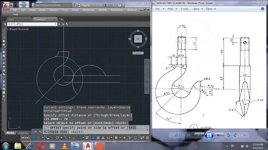
Task: Toggle MODEL space button in status bar
Action: click(x=26, y=138)
